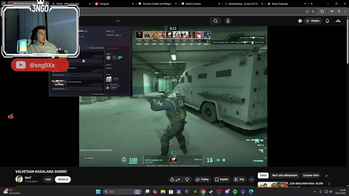Open Microsoft Edge from taskbar
The height and width of the screenshot is (196, 349).
[251, 192]
